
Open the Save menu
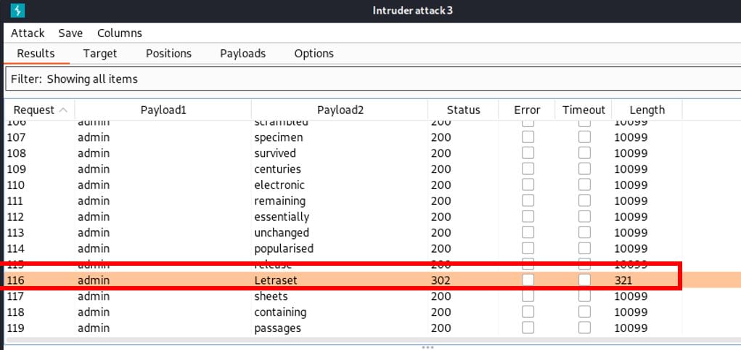click(70, 33)
